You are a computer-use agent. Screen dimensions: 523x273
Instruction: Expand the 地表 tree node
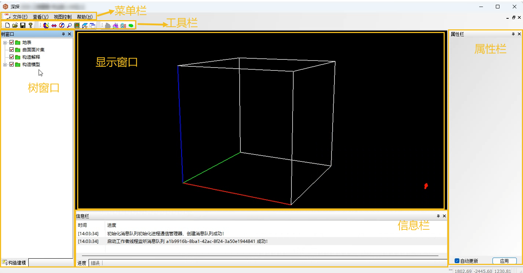(x=5, y=43)
